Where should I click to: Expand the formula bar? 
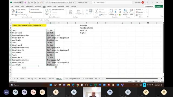[162, 20]
